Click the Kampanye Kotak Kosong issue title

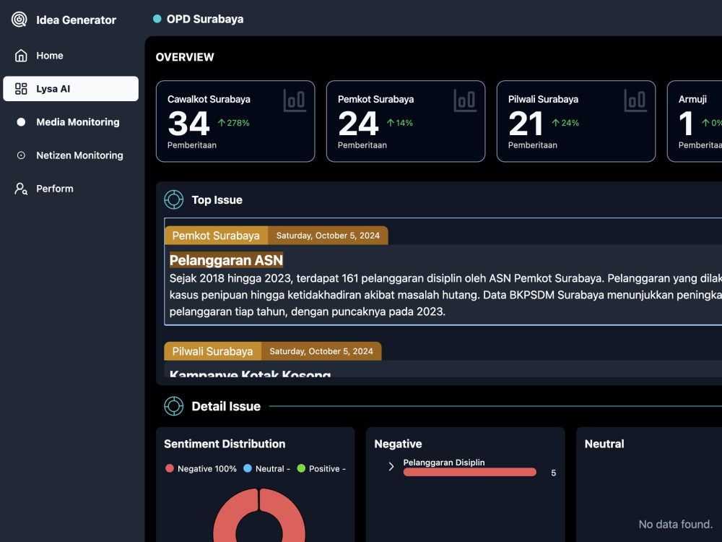pyautogui.click(x=250, y=374)
